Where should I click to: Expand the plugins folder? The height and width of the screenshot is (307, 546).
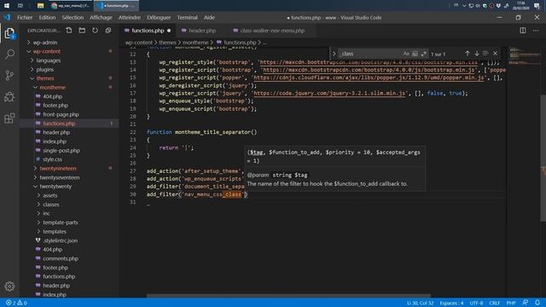(45, 70)
